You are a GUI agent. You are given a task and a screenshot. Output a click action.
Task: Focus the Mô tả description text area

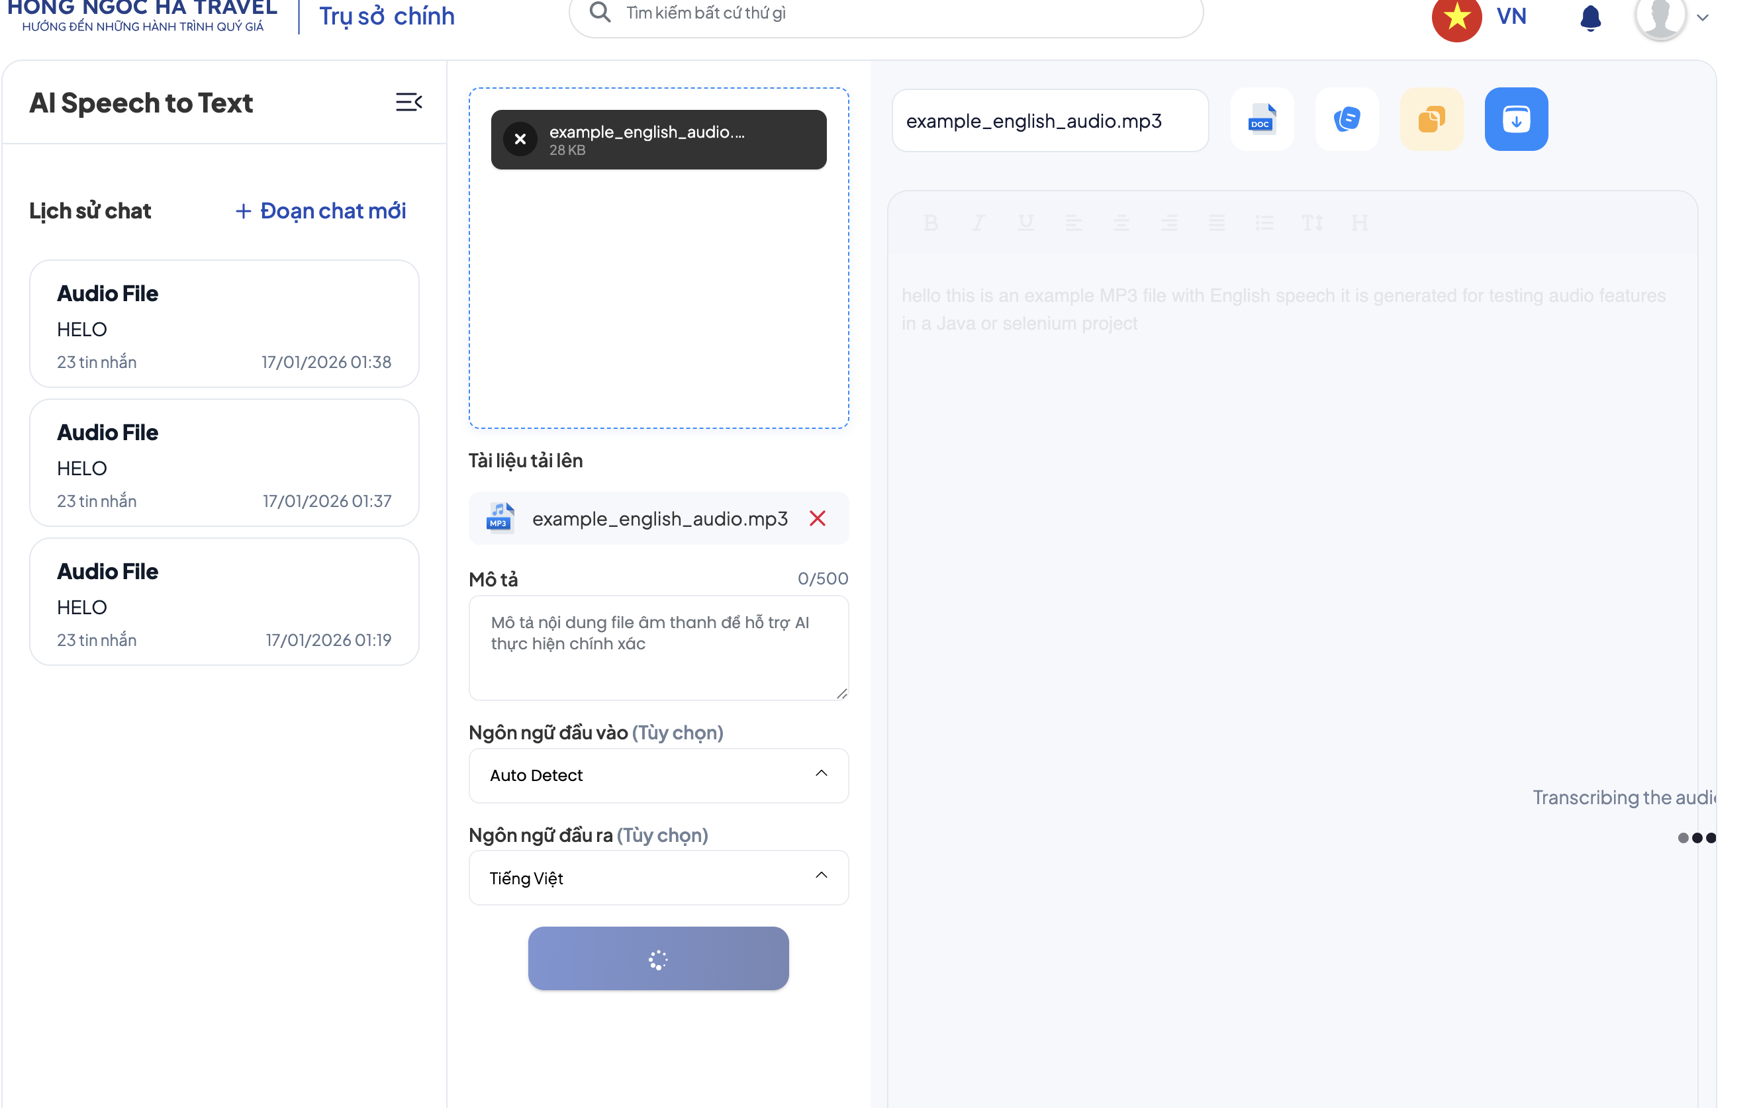pos(658,648)
